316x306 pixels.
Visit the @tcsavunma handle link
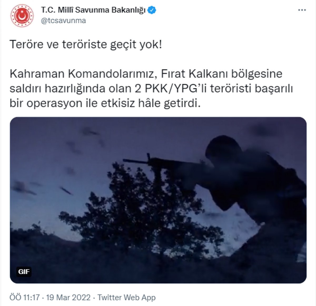tap(63, 21)
